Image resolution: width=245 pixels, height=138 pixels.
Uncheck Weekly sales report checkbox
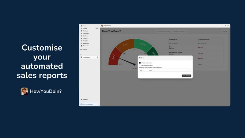[140, 63]
